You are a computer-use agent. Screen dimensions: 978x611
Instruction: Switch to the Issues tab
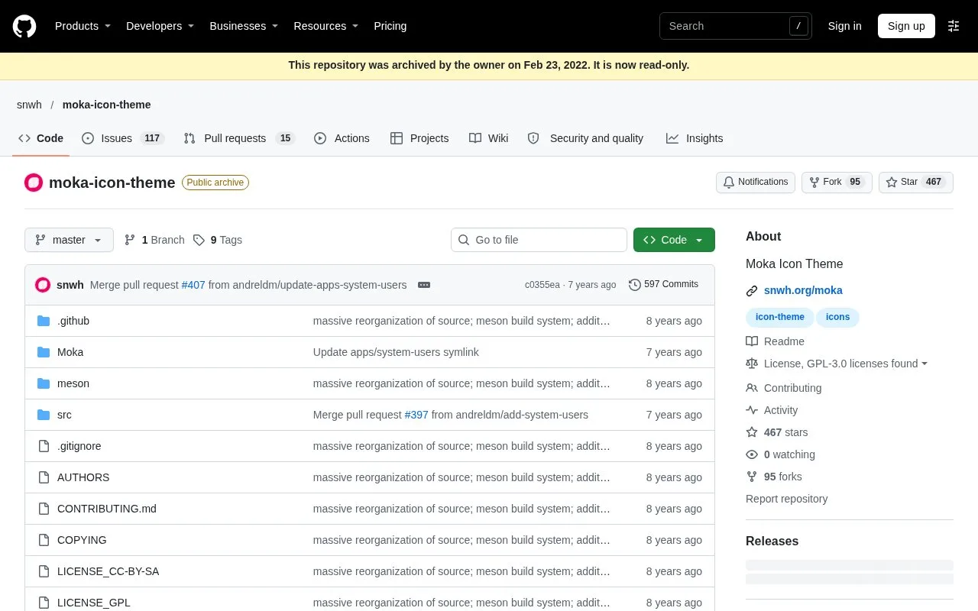(123, 138)
